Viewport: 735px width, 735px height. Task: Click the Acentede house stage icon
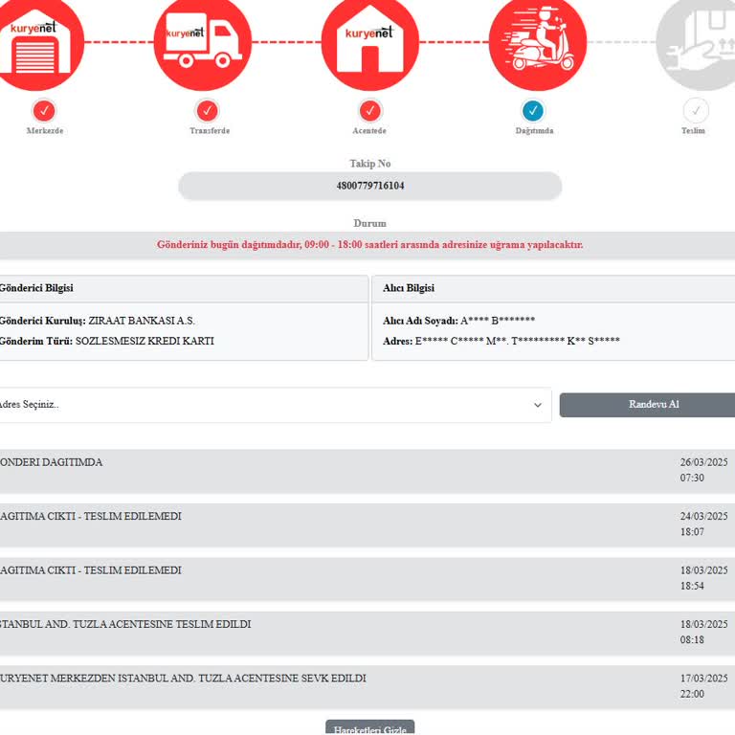click(369, 43)
